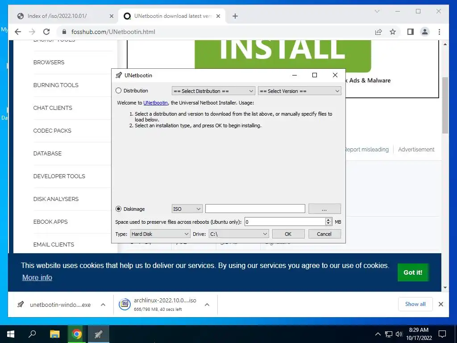Click the UNetbootin taskbar icon

(99, 334)
